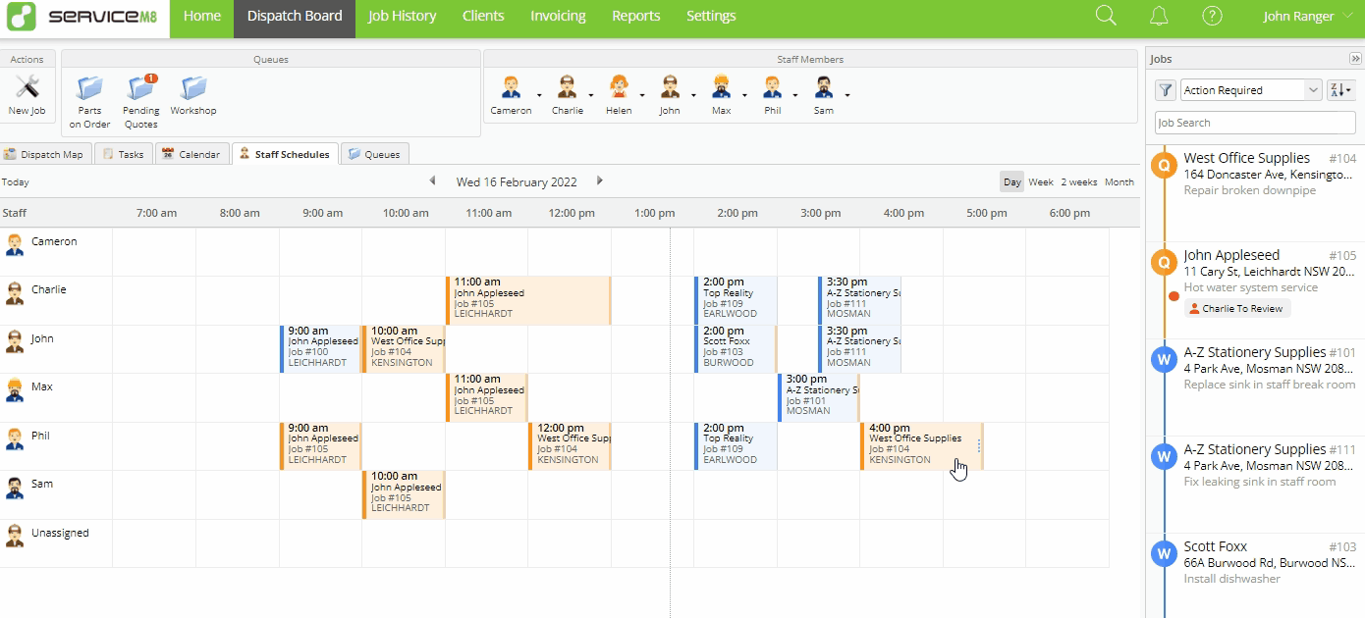This screenshot has height=618, width=1365.
Task: Open the Reports menu
Action: 635,17
